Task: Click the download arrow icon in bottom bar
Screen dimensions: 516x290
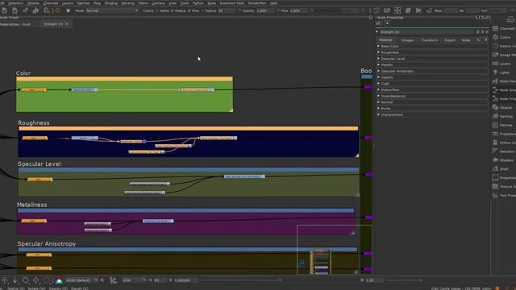Action: (x=15, y=280)
